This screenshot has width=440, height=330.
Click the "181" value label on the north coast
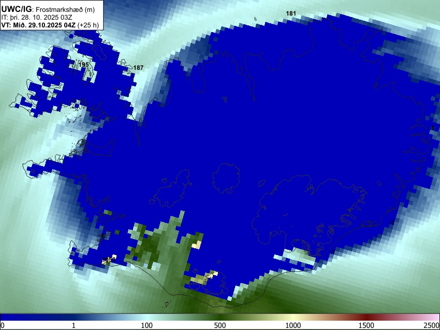(291, 13)
